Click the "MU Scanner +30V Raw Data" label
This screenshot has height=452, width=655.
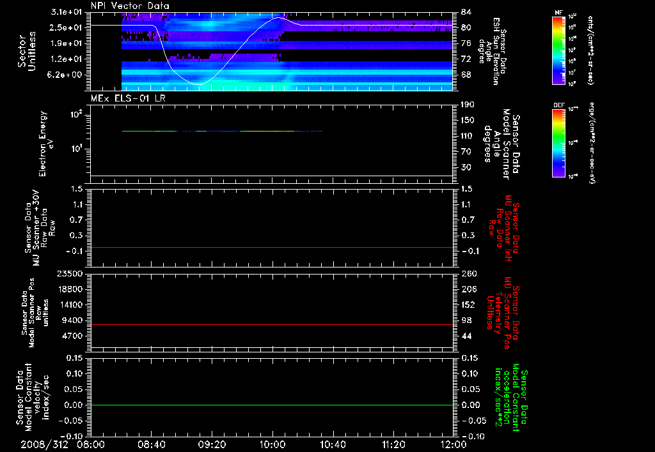(39, 227)
